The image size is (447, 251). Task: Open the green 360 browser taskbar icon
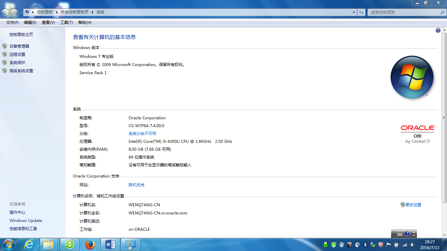(69, 244)
